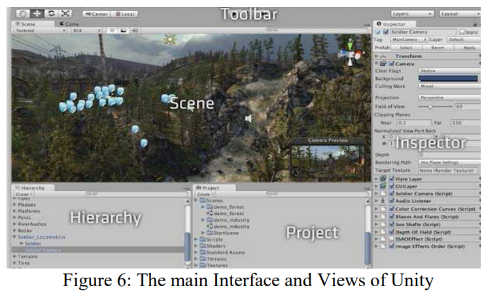Viewport: 484px width, 294px height.
Task: Select the Scale tool
Action: coord(65,14)
